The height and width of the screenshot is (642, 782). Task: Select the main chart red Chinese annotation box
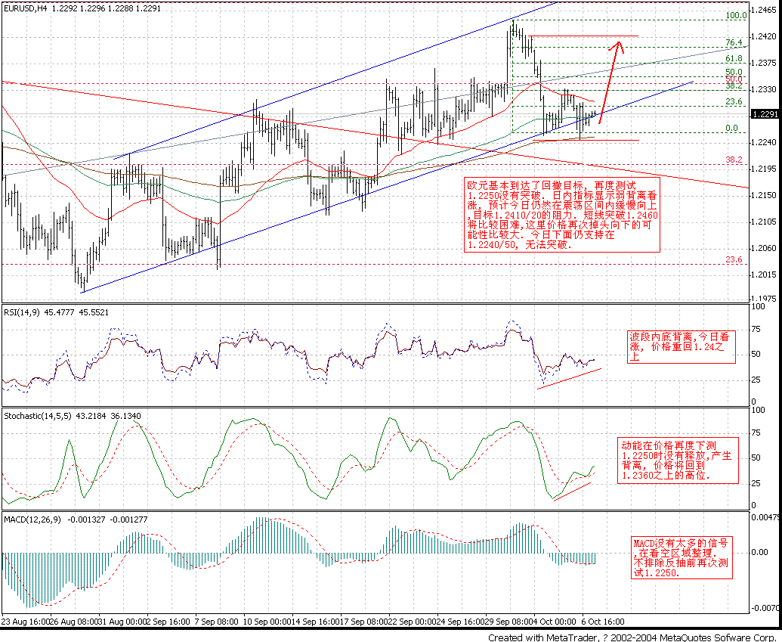(562, 215)
